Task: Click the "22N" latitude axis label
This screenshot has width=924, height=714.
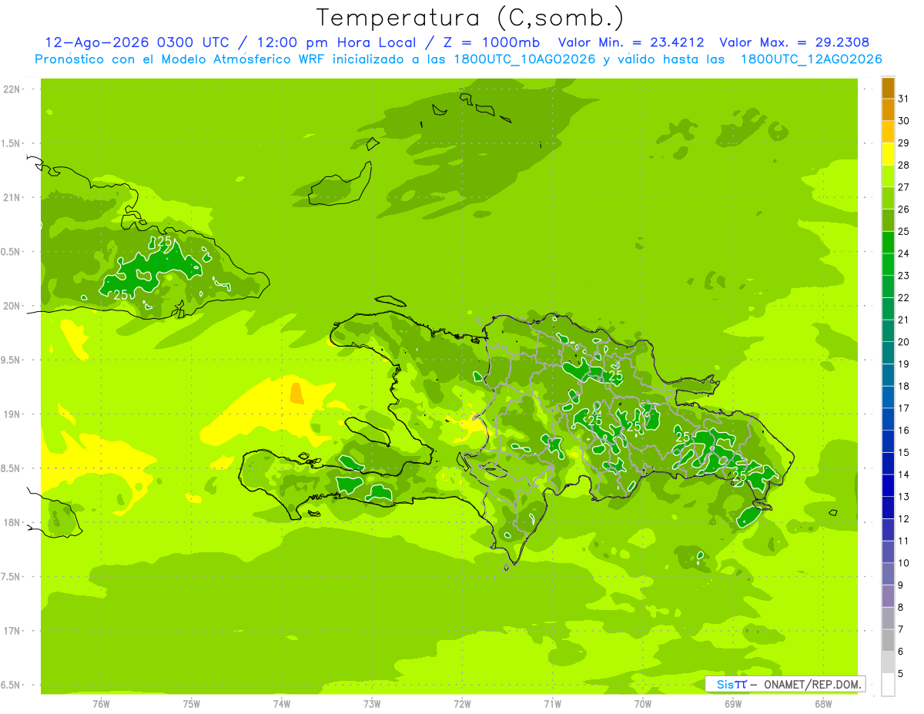Action: pyautogui.click(x=12, y=89)
